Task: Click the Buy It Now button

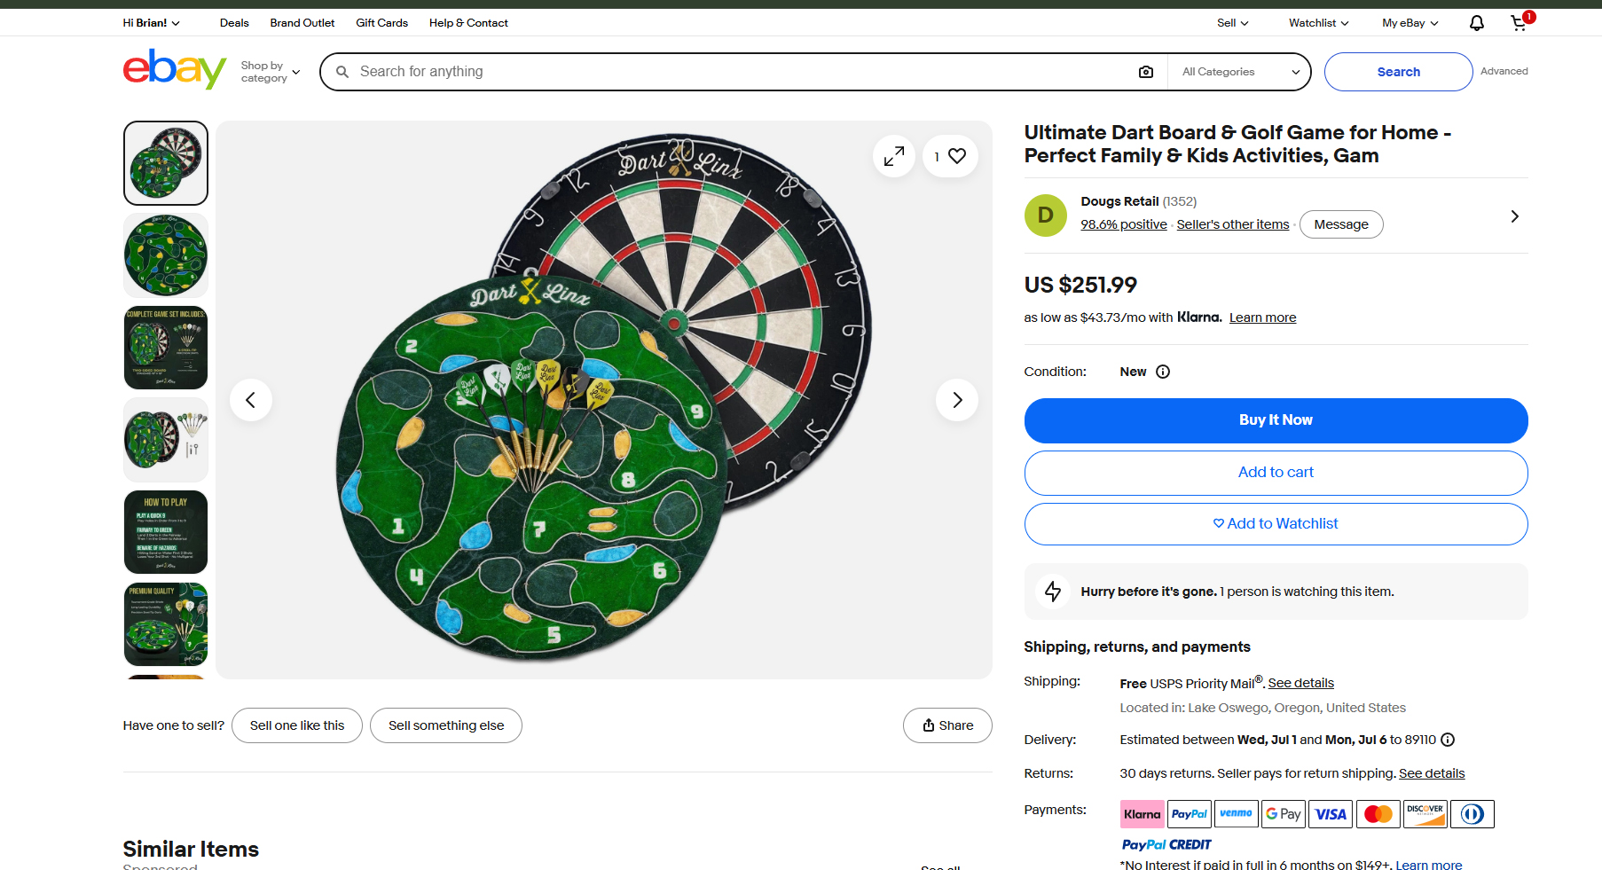Action: click(x=1276, y=420)
